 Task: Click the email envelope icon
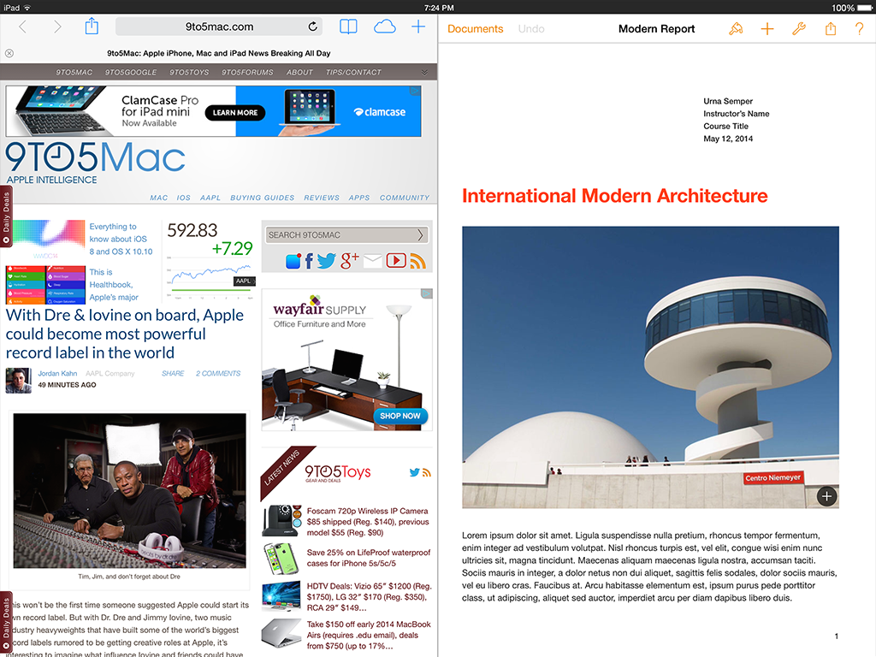(x=373, y=261)
